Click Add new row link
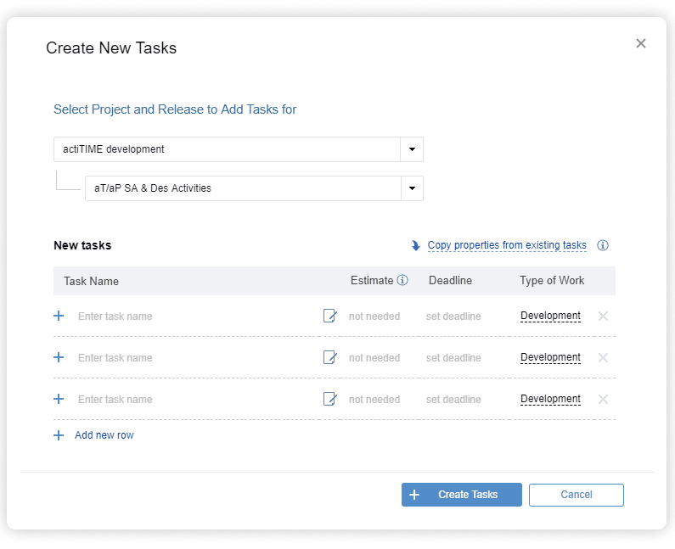 click(104, 435)
